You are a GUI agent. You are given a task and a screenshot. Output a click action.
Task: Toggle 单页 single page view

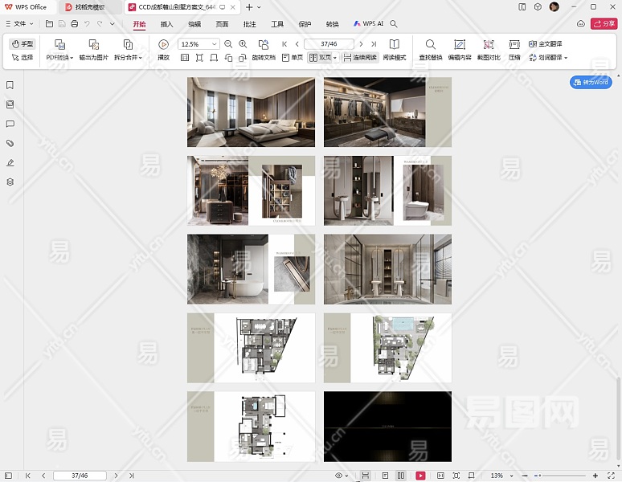point(292,58)
